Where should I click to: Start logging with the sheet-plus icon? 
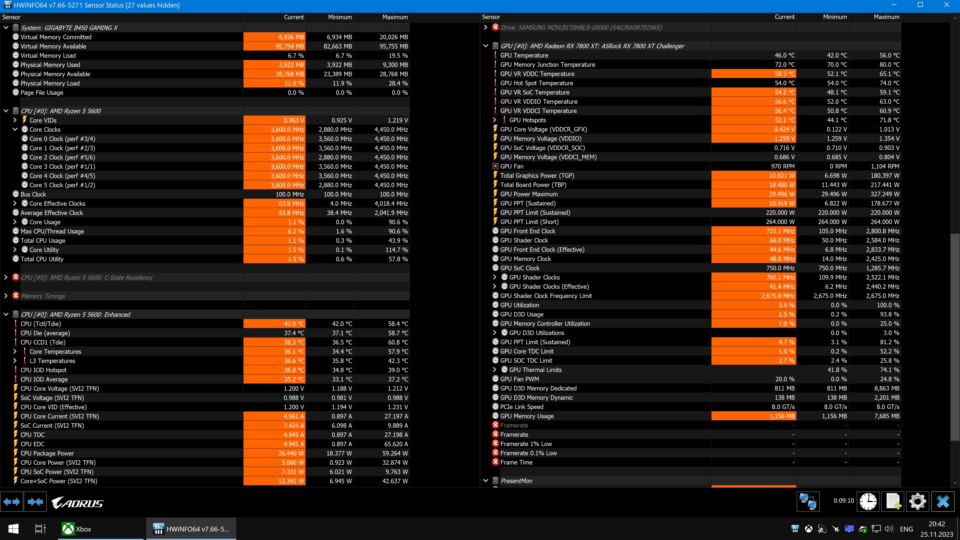[x=893, y=501]
